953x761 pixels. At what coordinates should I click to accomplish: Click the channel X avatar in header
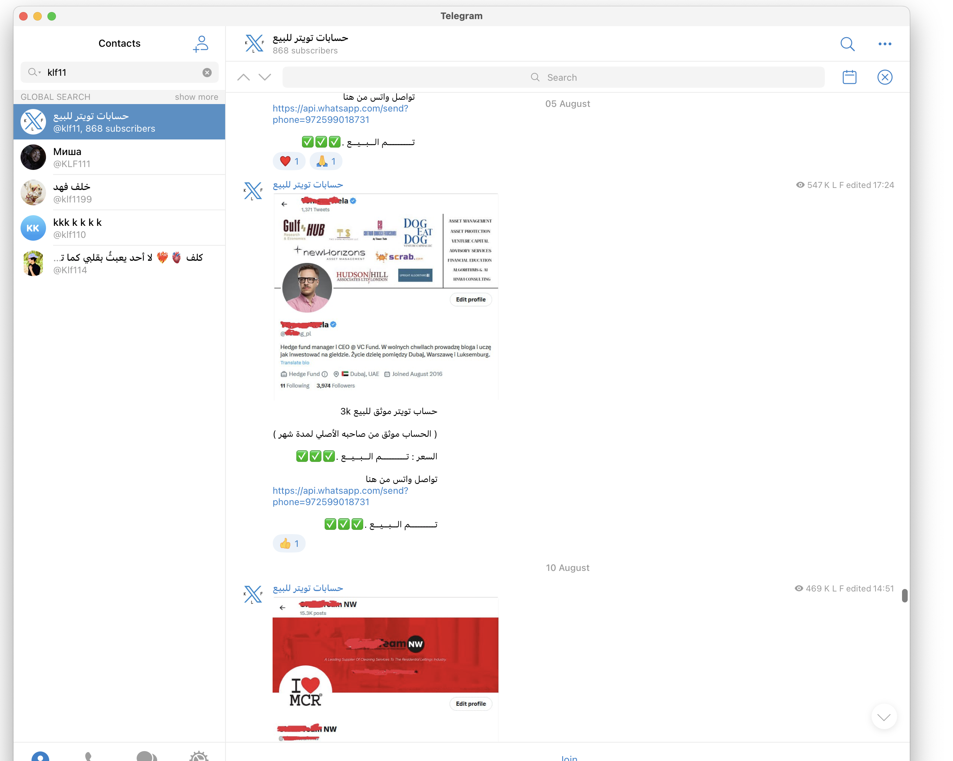pyautogui.click(x=254, y=44)
